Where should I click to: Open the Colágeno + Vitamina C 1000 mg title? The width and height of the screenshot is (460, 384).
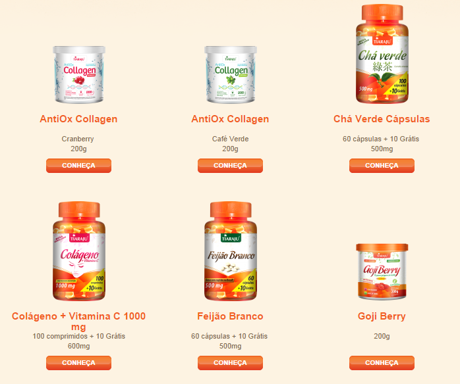coord(78,322)
